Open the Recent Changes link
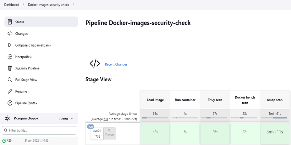291x145 pixels. point(116,64)
